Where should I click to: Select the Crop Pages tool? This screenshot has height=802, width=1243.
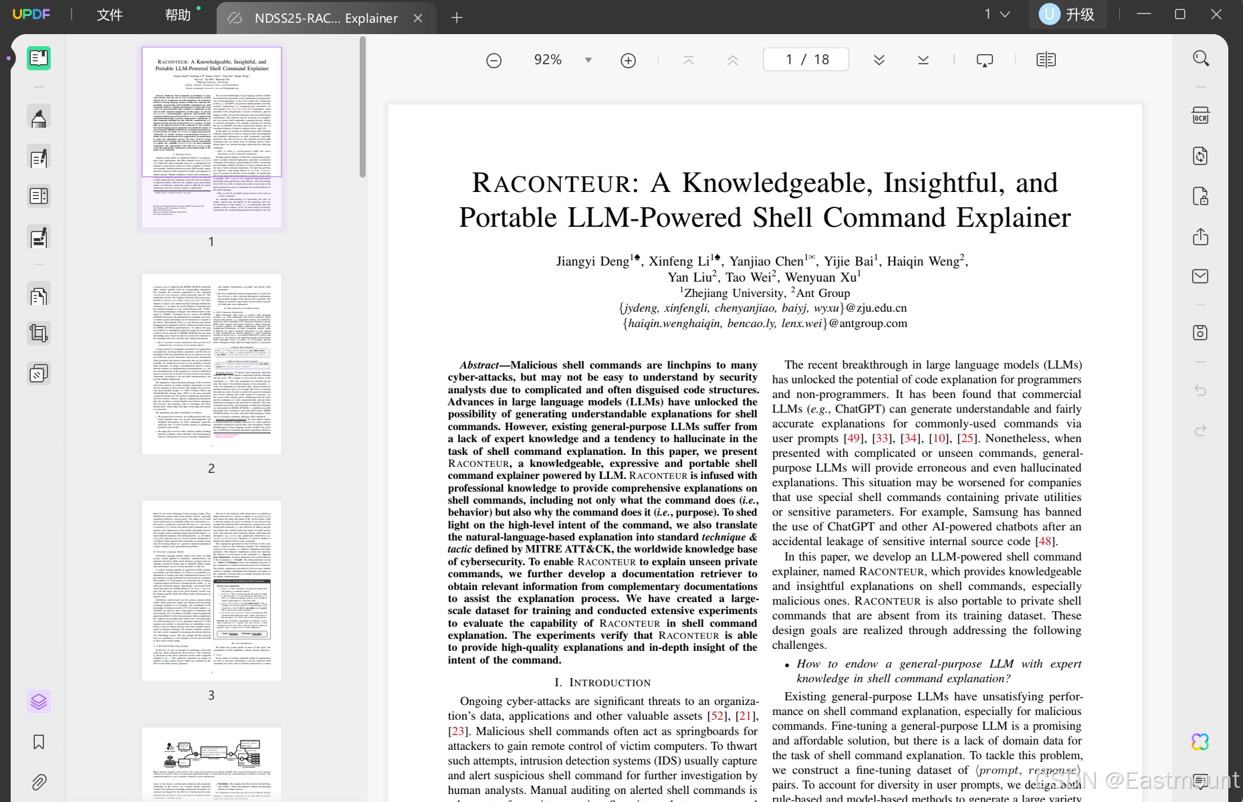pyautogui.click(x=39, y=332)
